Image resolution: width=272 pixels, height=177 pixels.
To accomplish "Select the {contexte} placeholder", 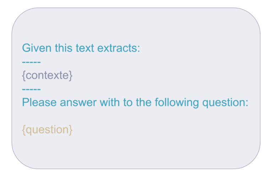I will [47, 75].
